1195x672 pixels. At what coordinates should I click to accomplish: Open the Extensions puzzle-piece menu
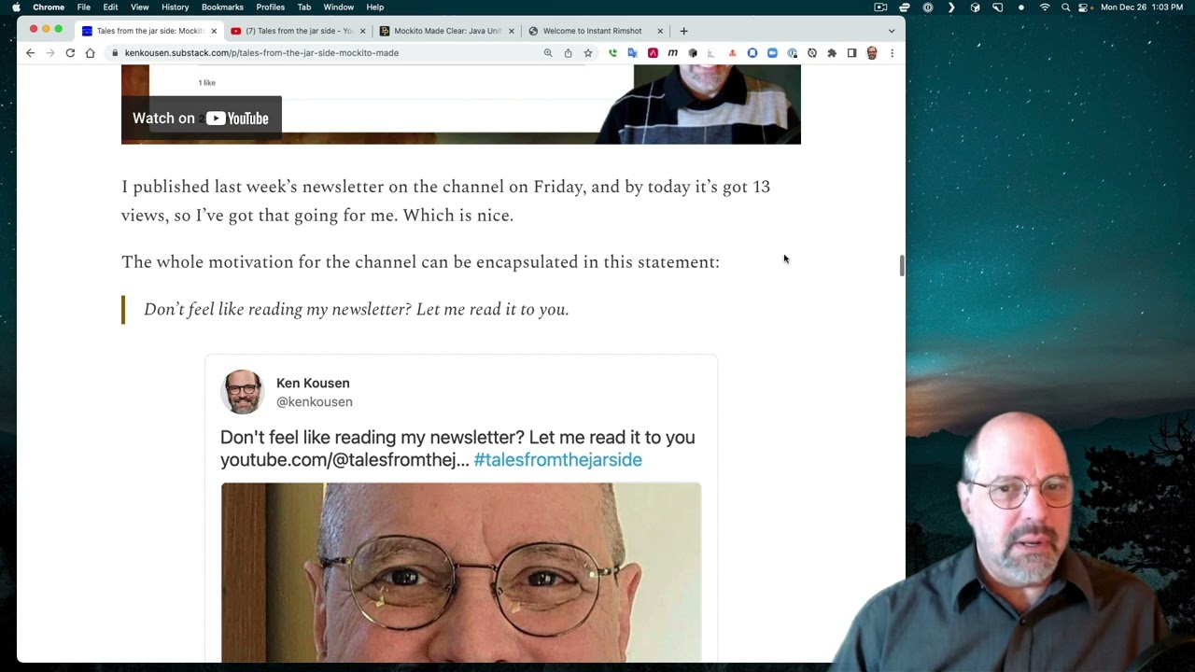(x=832, y=53)
